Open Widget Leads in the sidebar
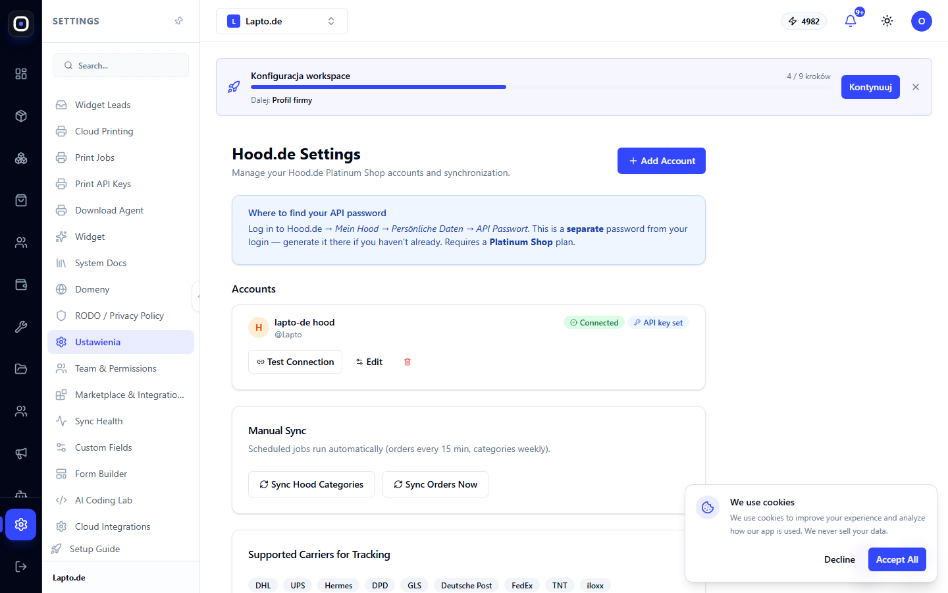Screen dimensions: 948x593 pyautogui.click(x=120, y=105)
